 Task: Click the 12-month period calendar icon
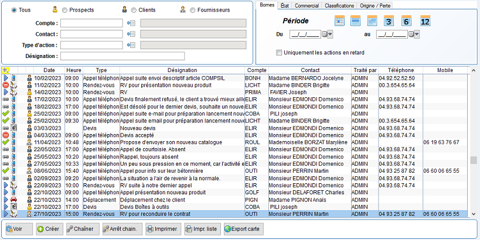425,21
